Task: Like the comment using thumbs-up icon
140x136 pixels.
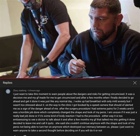Action: click(x=15, y=135)
